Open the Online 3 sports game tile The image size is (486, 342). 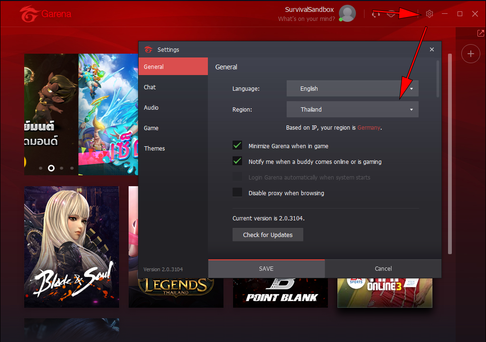pyautogui.click(x=384, y=293)
